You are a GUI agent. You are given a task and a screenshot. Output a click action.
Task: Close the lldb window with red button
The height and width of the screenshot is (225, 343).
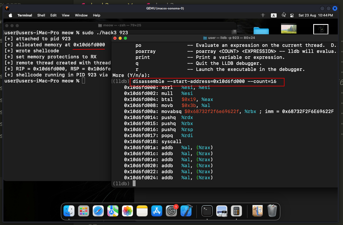115,38
